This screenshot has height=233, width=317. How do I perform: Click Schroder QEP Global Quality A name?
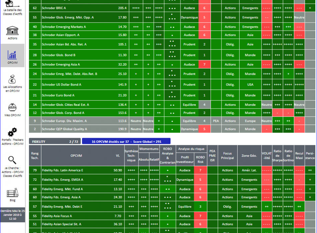64,129
